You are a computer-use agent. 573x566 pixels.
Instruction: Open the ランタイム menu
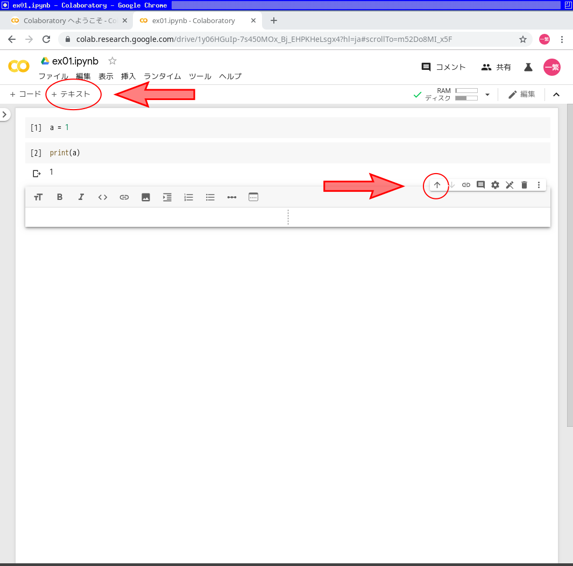(x=162, y=76)
